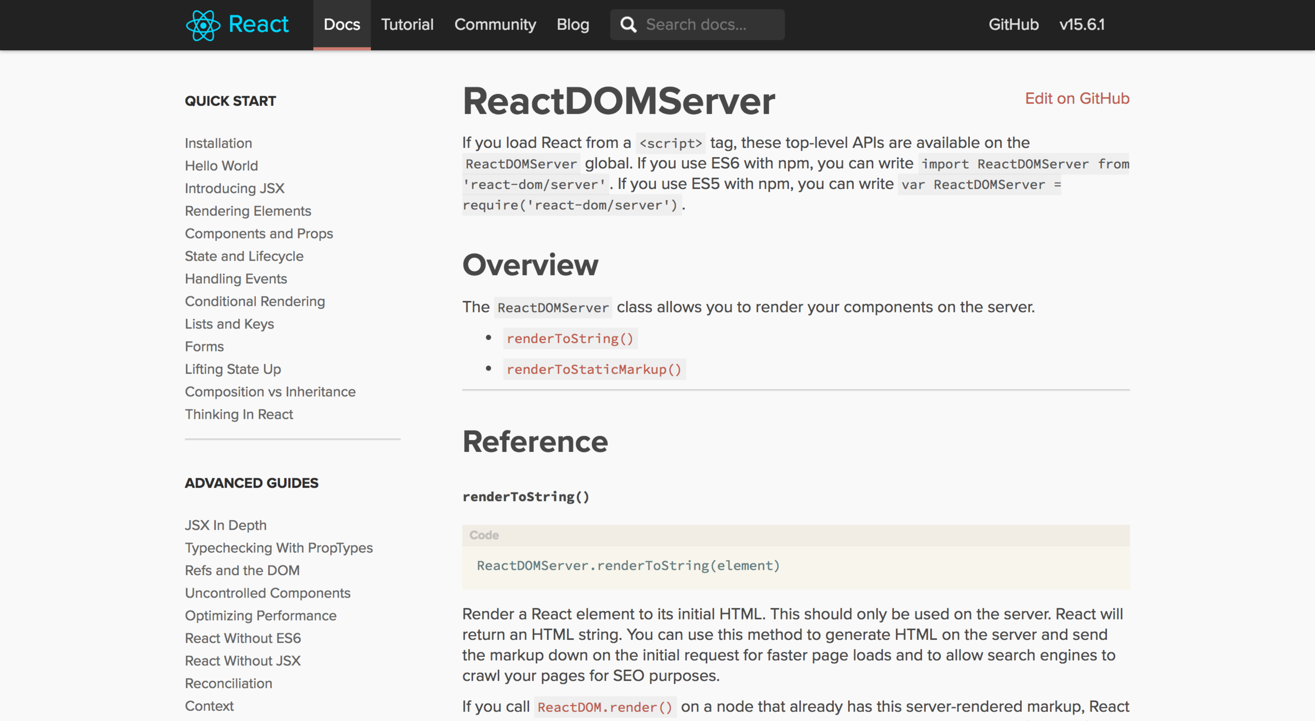Open the Reconciliation advanced guide

[228, 684]
